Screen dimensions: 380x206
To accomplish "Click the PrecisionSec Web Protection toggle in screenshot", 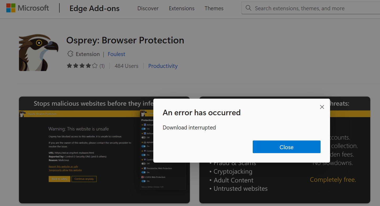I will [x=144, y=172].
